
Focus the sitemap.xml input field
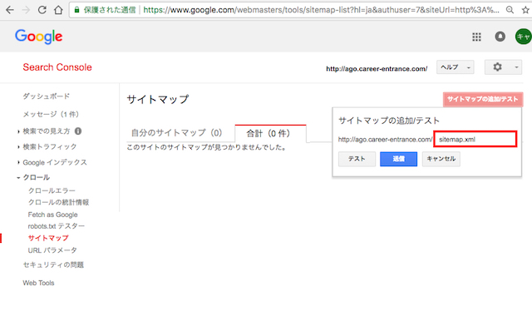(x=475, y=139)
